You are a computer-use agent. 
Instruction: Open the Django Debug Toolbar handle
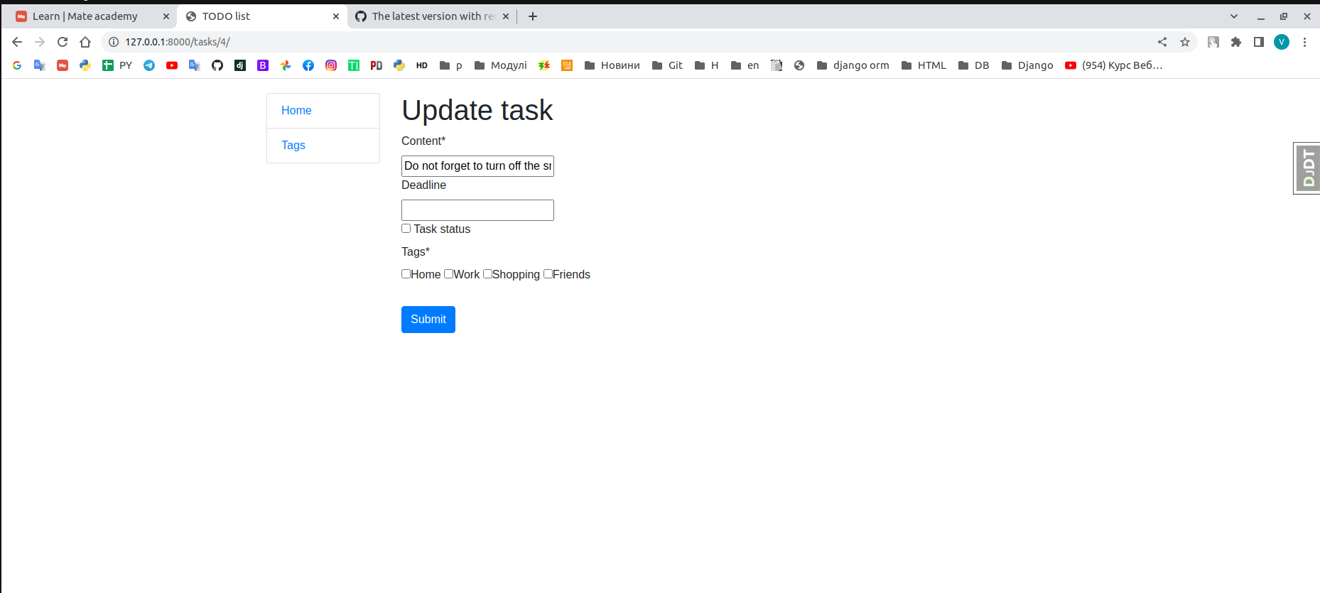1307,168
